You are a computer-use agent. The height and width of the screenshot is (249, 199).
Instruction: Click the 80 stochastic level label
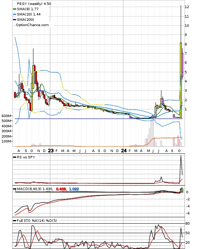187,224
